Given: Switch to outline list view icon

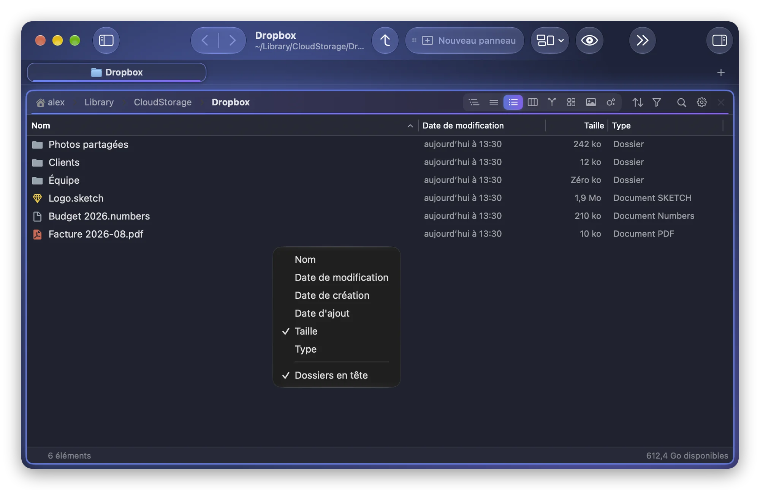Looking at the screenshot, I should coord(474,102).
